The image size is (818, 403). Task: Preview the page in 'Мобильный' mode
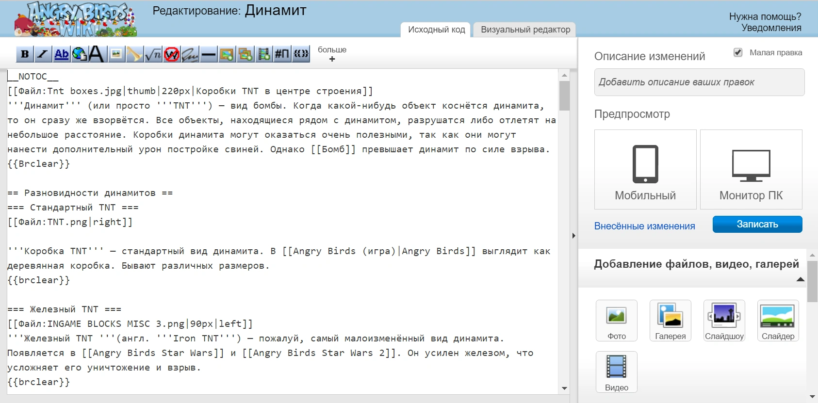tap(645, 169)
